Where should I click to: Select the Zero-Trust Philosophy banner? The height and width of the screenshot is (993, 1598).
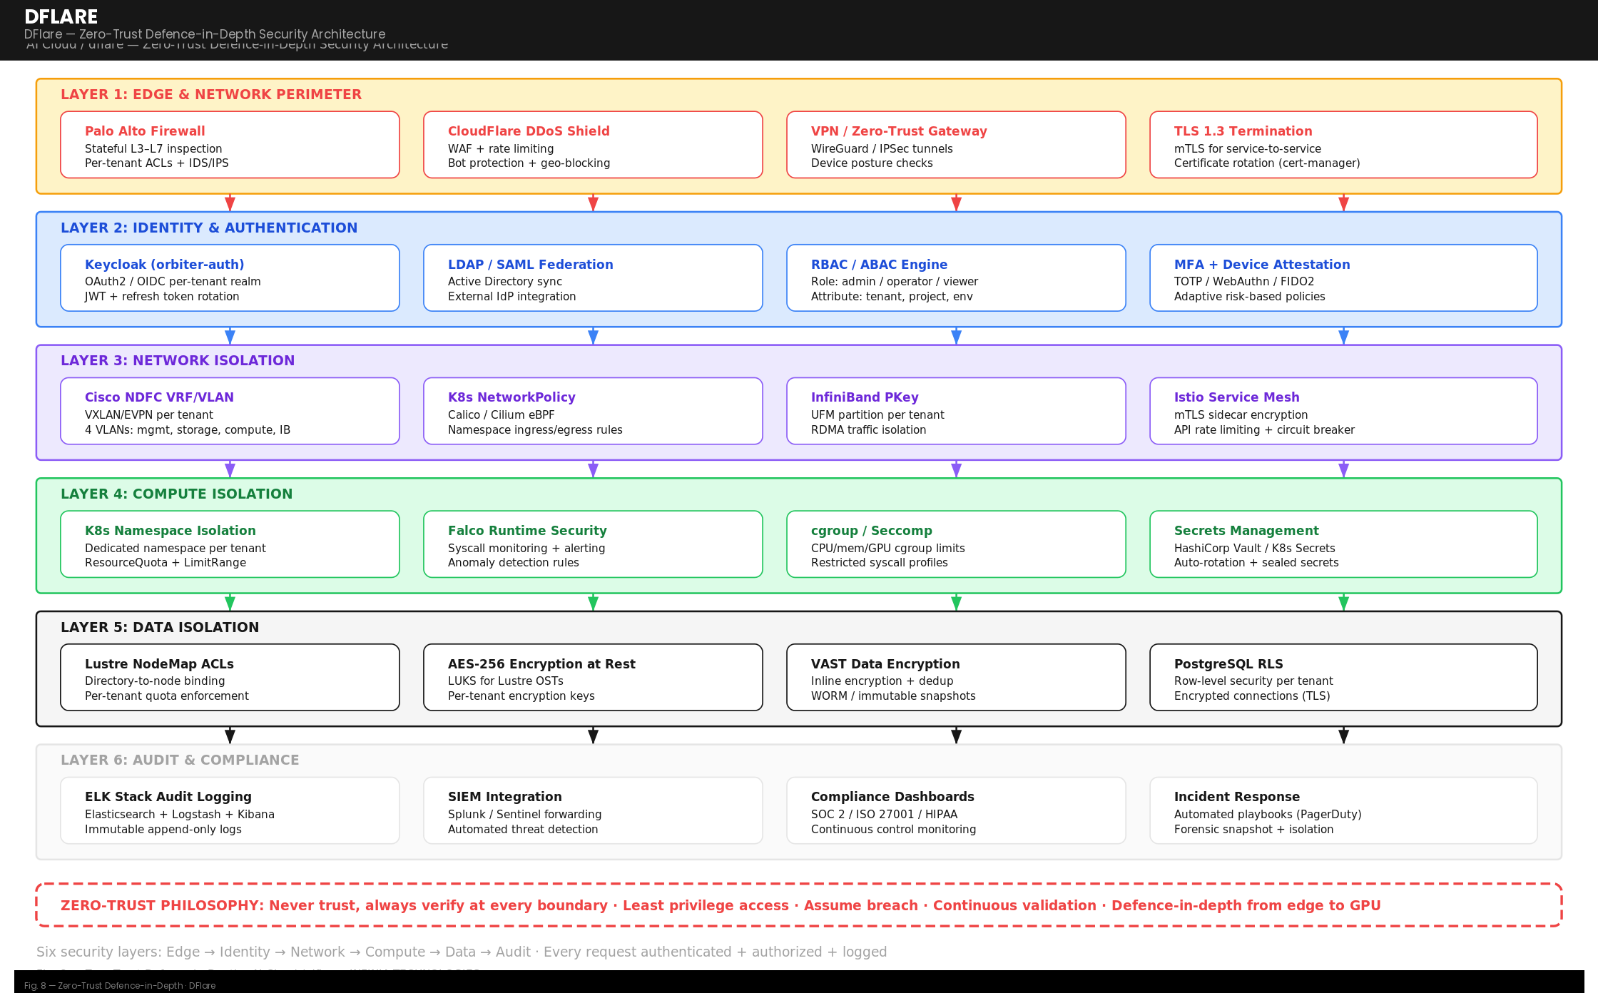tap(799, 905)
